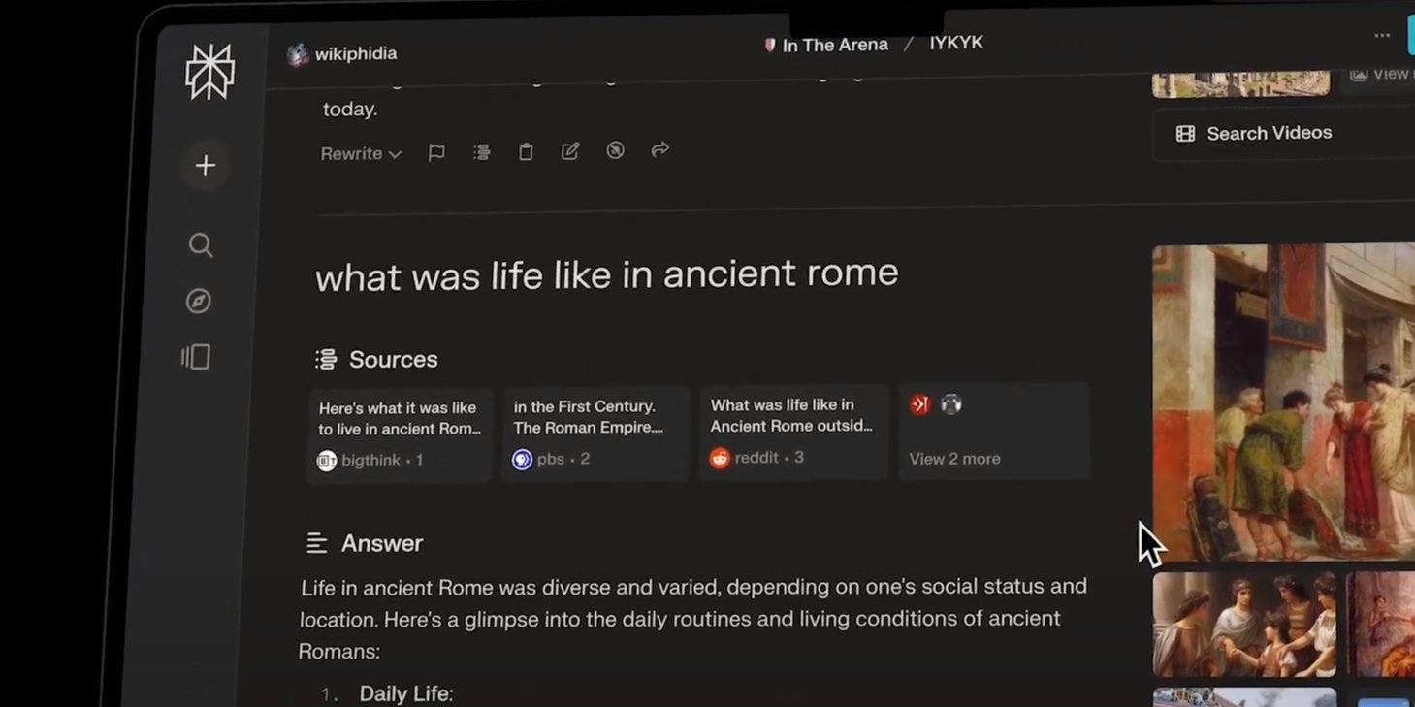Click the list icon next to the flag

pos(481,152)
